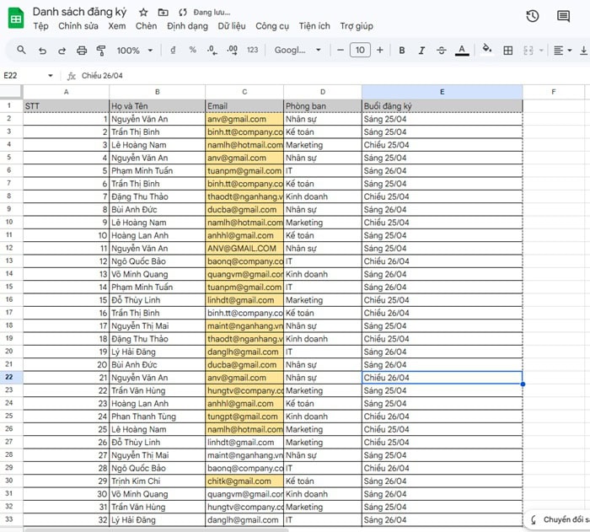This screenshot has width=590, height=532.
Task: Undo the last action
Action: pyautogui.click(x=41, y=51)
